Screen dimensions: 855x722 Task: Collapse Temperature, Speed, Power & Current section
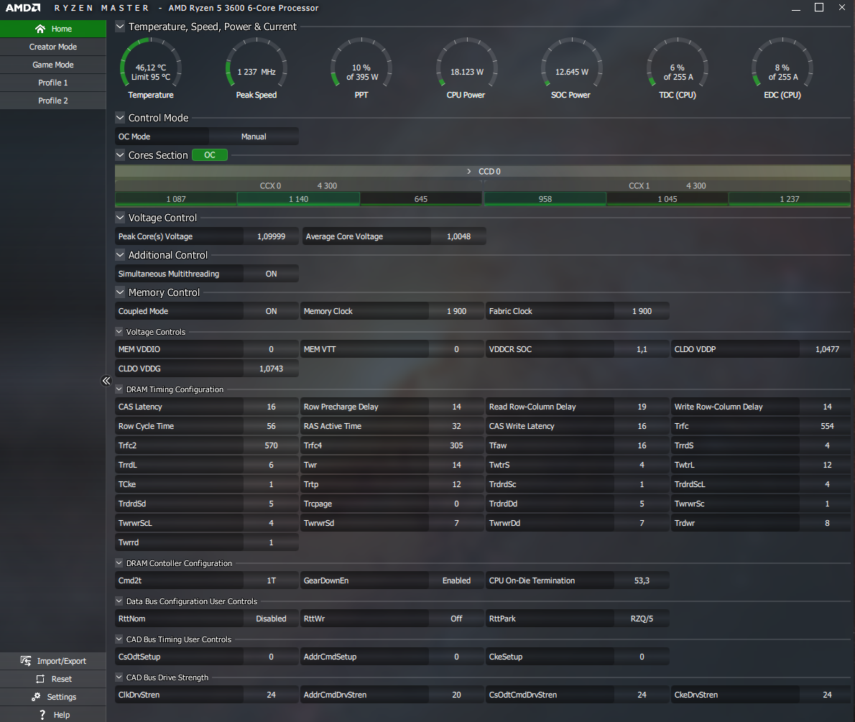tap(120, 26)
